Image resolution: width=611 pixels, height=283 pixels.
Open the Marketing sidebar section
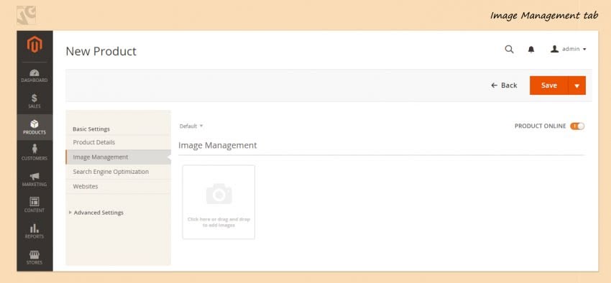[35, 179]
